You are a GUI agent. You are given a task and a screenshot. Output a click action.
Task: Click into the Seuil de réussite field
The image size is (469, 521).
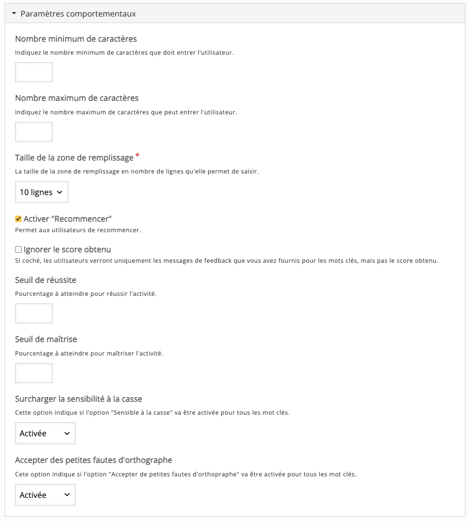pos(34,313)
